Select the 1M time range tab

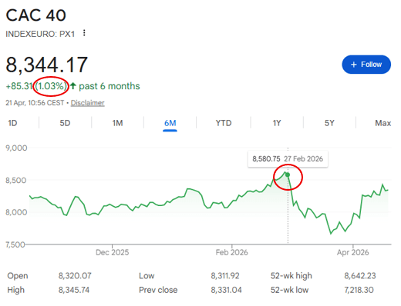(x=117, y=123)
